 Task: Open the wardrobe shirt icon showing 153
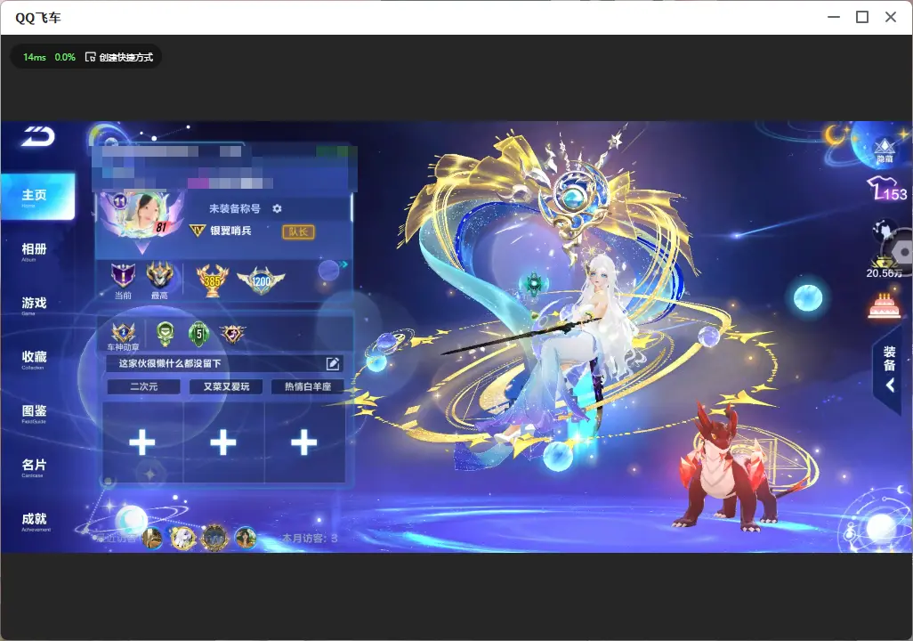click(x=887, y=190)
